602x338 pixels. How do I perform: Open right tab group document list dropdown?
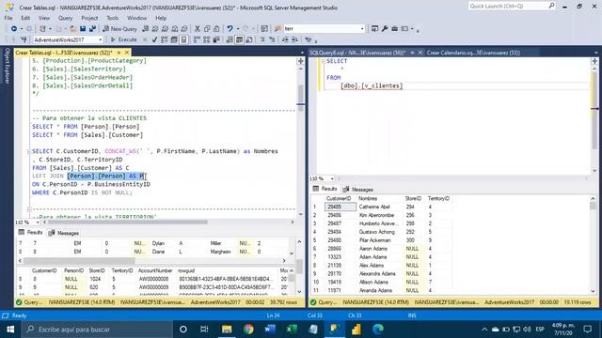tap(595, 53)
